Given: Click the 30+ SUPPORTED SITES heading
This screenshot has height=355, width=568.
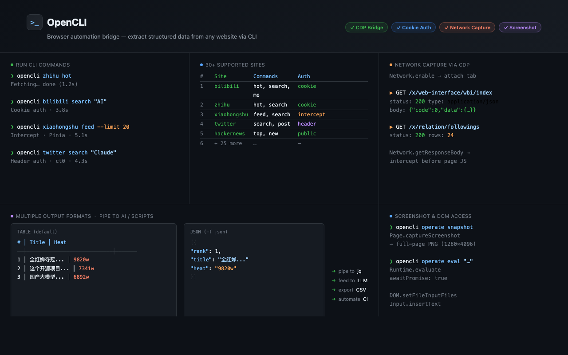Looking at the screenshot, I should 235,65.
